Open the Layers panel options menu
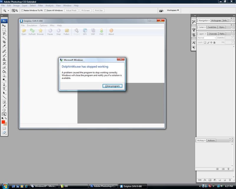Screen dimensions: 236x189 [233, 35]
